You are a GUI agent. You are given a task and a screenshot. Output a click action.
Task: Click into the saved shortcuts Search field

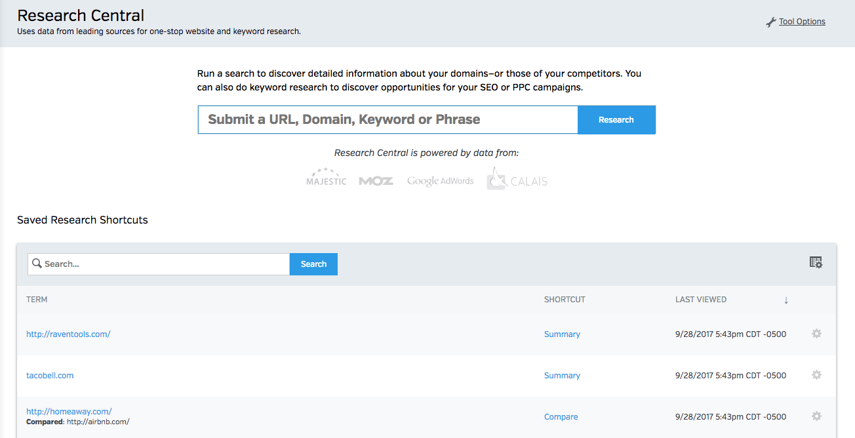click(164, 264)
